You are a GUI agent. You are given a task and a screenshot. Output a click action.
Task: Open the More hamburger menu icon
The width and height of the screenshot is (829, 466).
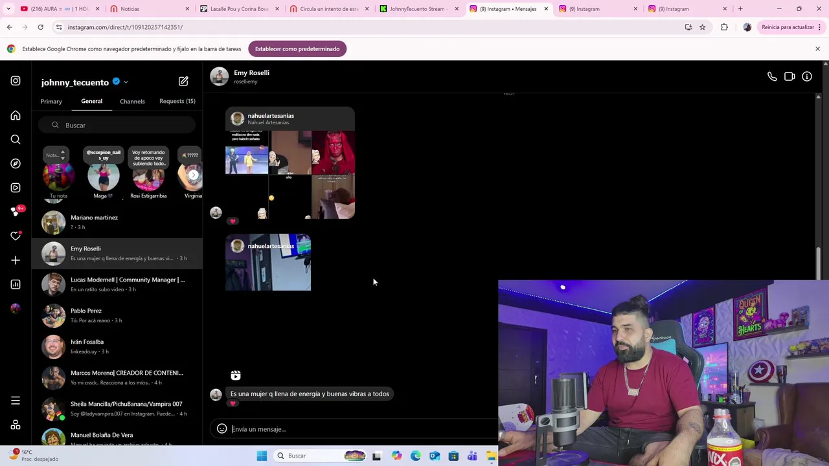16,401
